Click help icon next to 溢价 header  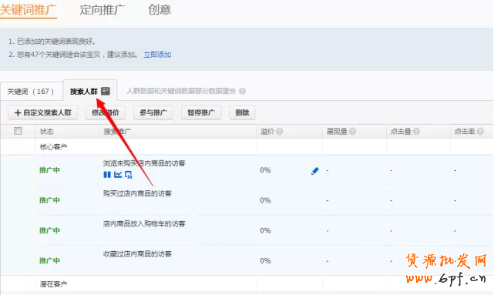[280, 132]
